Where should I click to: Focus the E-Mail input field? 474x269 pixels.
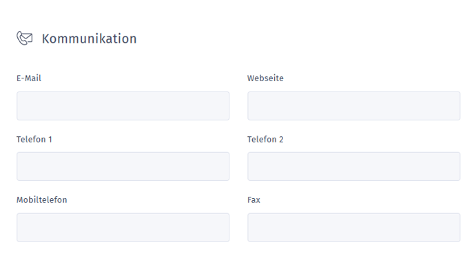click(x=123, y=106)
